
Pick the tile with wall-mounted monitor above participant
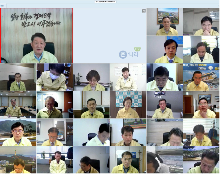pyautogui.click(x=165, y=105)
